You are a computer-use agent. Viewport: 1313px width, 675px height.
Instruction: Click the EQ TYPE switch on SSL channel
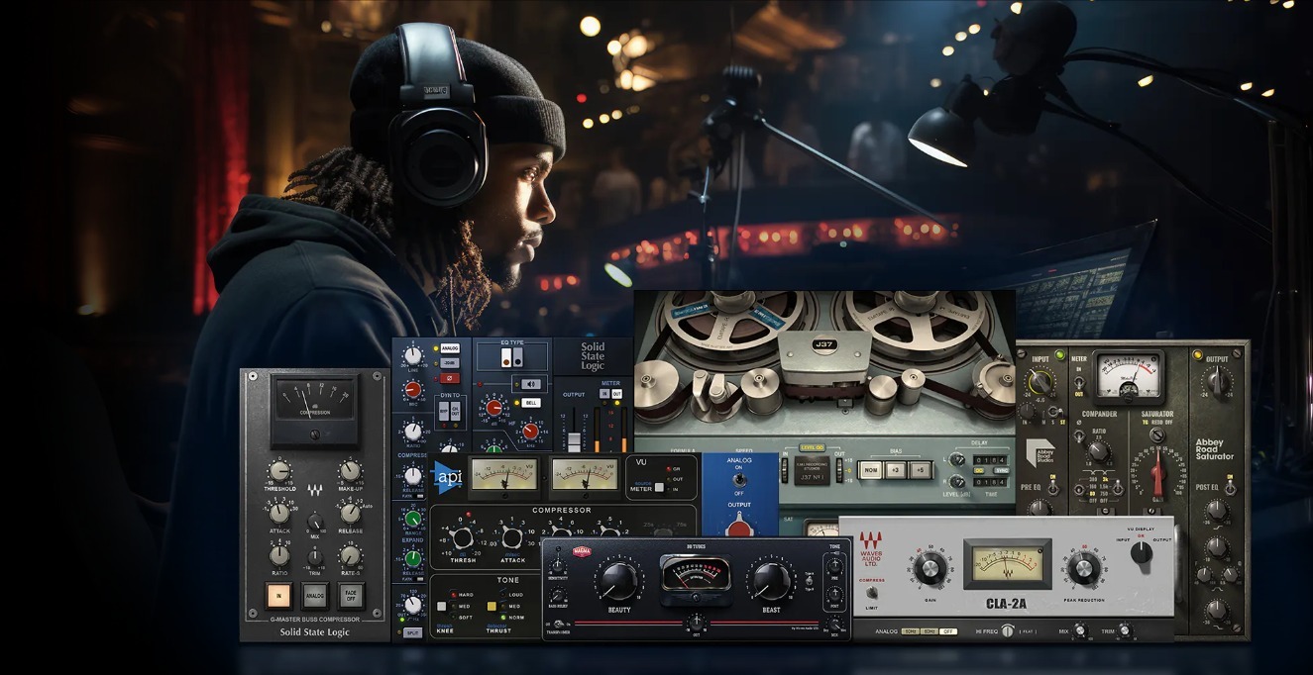coord(511,357)
